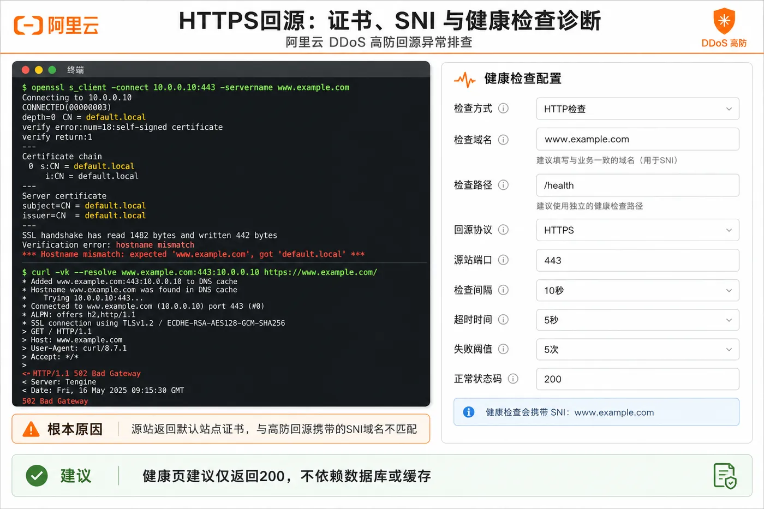This screenshot has width=764, height=509.
Task: Click the 'ALPN: offers h2,http/1.1' line
Action: point(79,315)
